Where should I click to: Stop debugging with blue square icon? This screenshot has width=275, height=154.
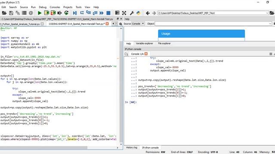point(108,13)
